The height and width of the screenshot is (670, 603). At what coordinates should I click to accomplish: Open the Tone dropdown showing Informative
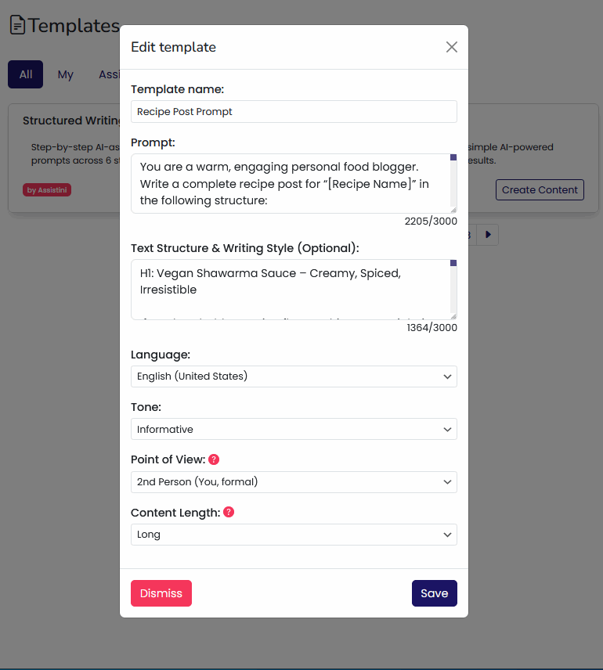point(294,429)
